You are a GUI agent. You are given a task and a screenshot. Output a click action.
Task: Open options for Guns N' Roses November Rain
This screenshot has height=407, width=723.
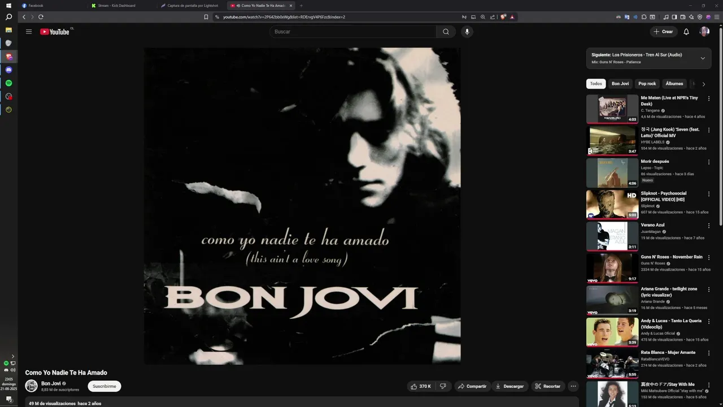709,257
